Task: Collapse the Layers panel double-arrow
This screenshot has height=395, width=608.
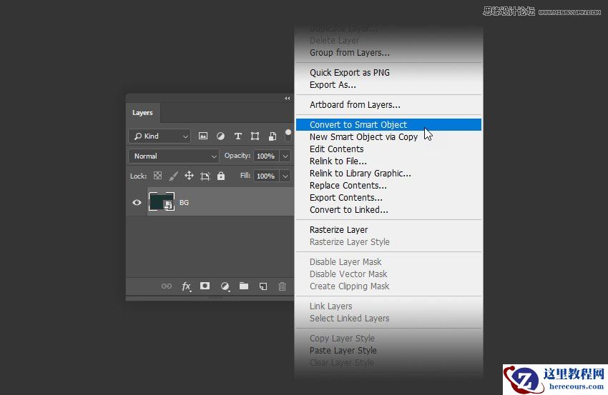Action: click(288, 99)
